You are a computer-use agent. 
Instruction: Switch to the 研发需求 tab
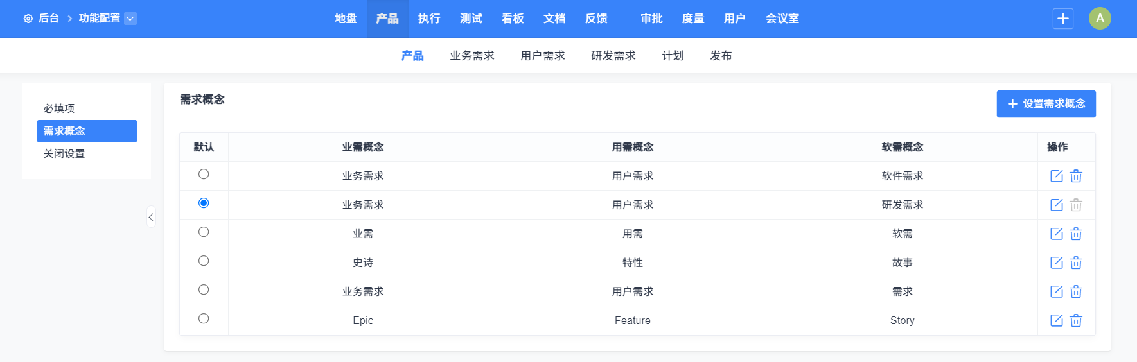pos(613,56)
